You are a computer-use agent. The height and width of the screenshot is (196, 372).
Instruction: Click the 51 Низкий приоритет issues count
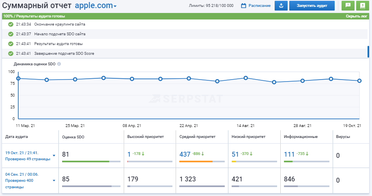[x=235, y=154]
